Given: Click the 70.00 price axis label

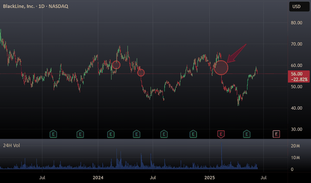Looking at the screenshot, I should [297, 44].
